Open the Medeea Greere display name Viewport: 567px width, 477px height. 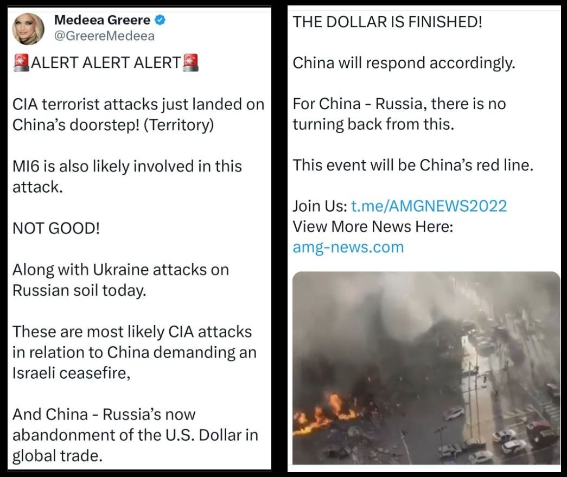(103, 20)
